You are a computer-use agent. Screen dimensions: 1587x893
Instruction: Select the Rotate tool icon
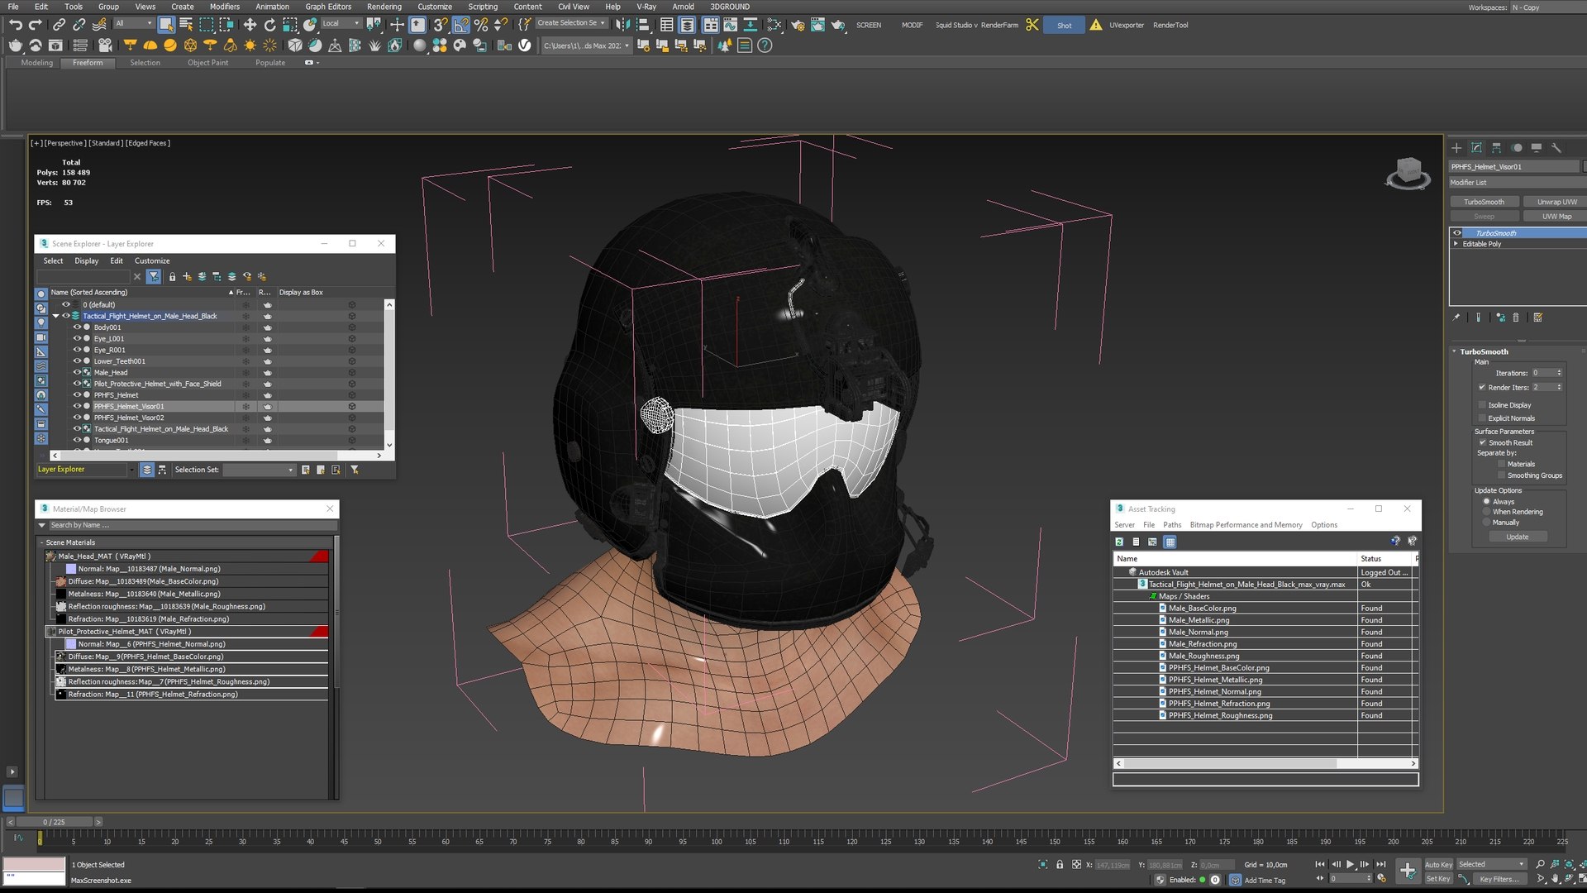click(269, 25)
